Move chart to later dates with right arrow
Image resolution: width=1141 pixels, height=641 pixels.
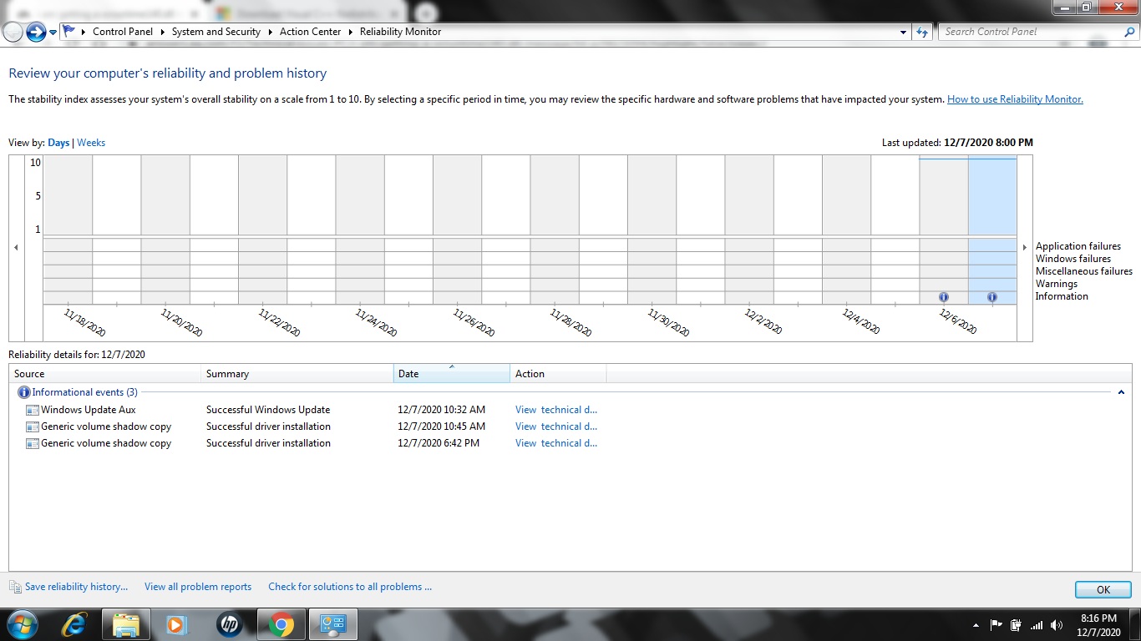(1025, 248)
